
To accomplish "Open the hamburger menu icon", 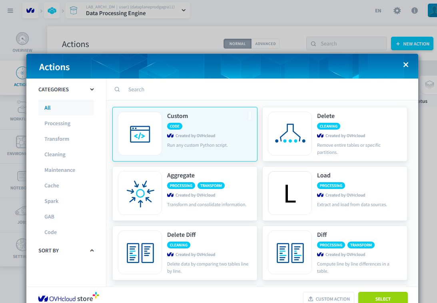I will tap(10, 11).
